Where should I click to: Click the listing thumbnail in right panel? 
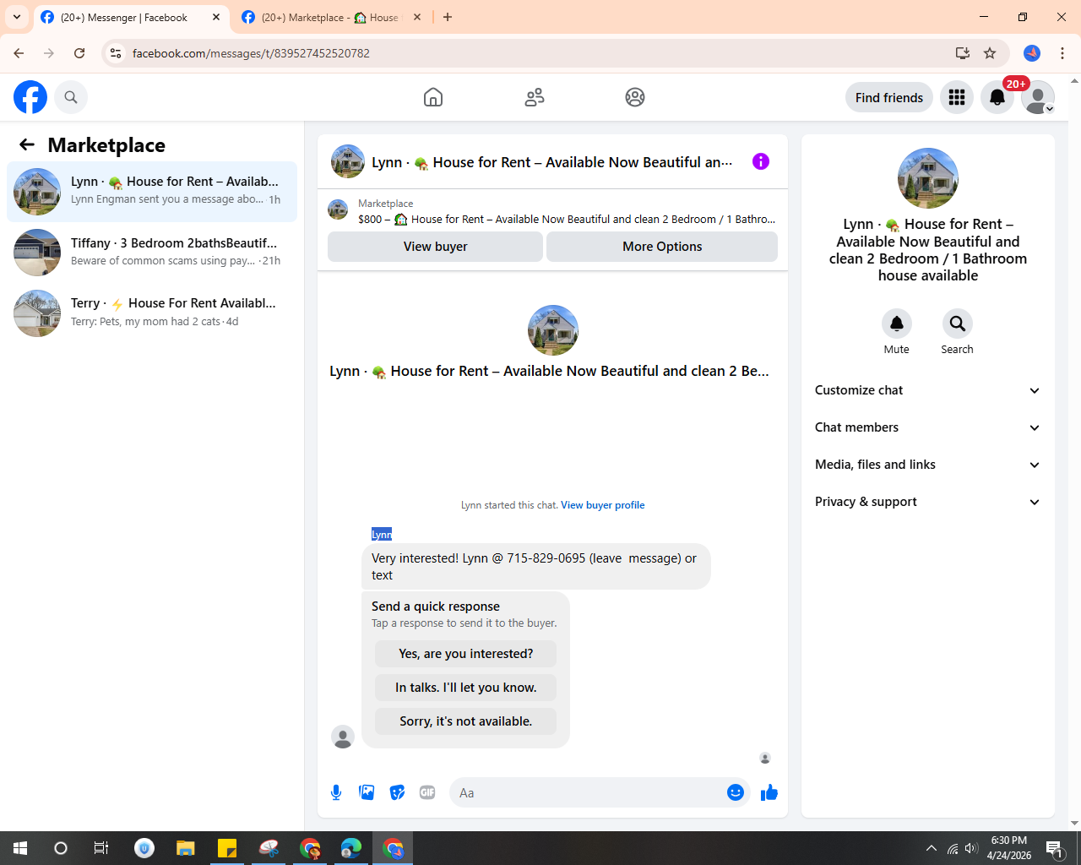click(x=928, y=178)
